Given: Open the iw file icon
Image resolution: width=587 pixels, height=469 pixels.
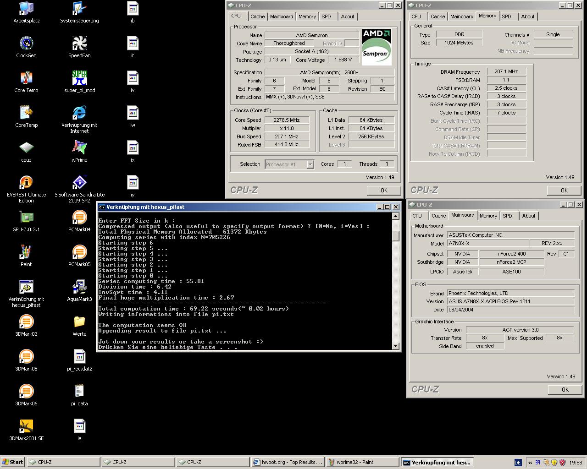Looking at the screenshot, I should coord(133,116).
